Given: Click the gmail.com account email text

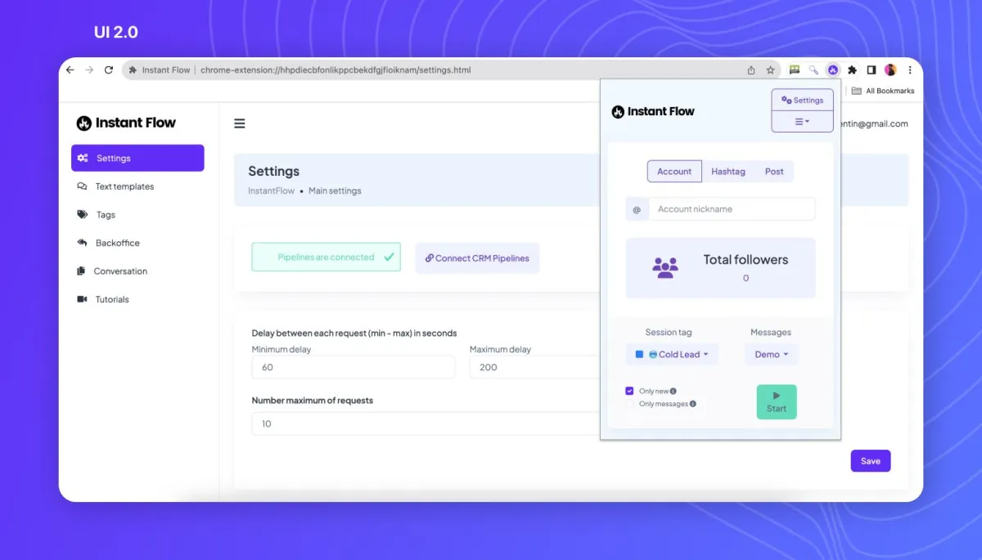Looking at the screenshot, I should click(x=874, y=123).
